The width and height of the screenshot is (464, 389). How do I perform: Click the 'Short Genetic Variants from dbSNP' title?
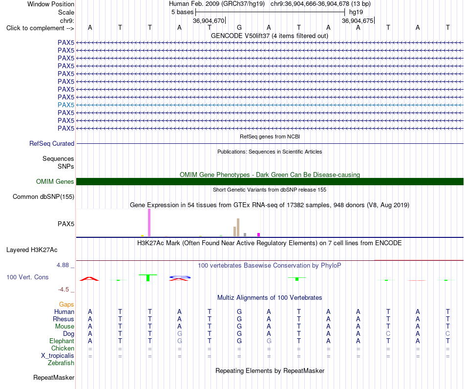pos(270,190)
